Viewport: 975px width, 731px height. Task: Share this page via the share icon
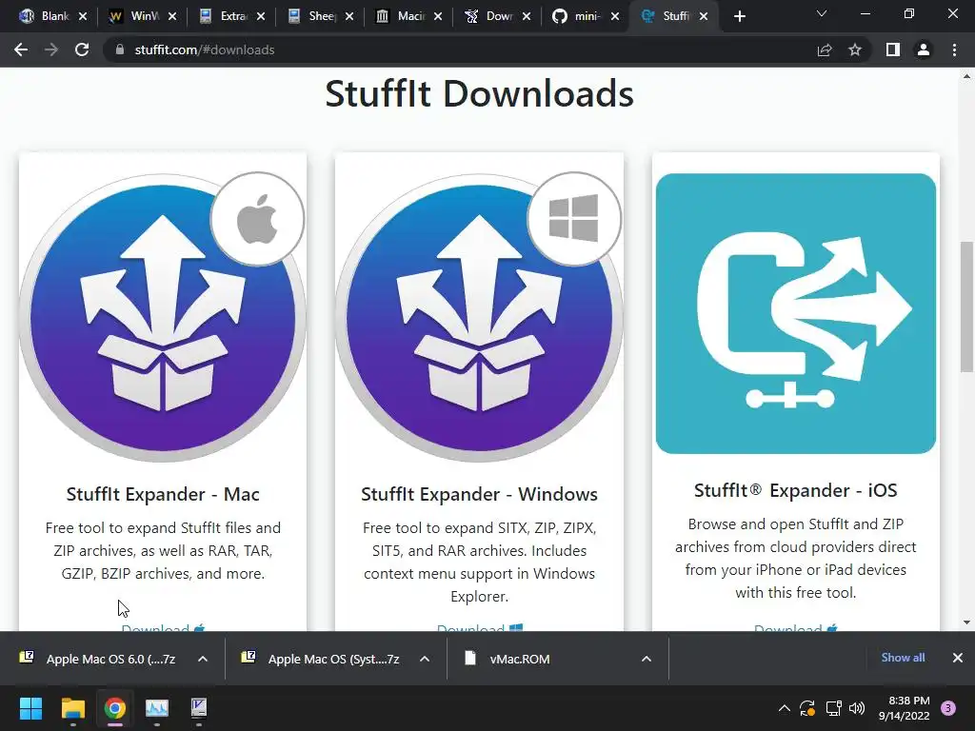click(x=825, y=49)
